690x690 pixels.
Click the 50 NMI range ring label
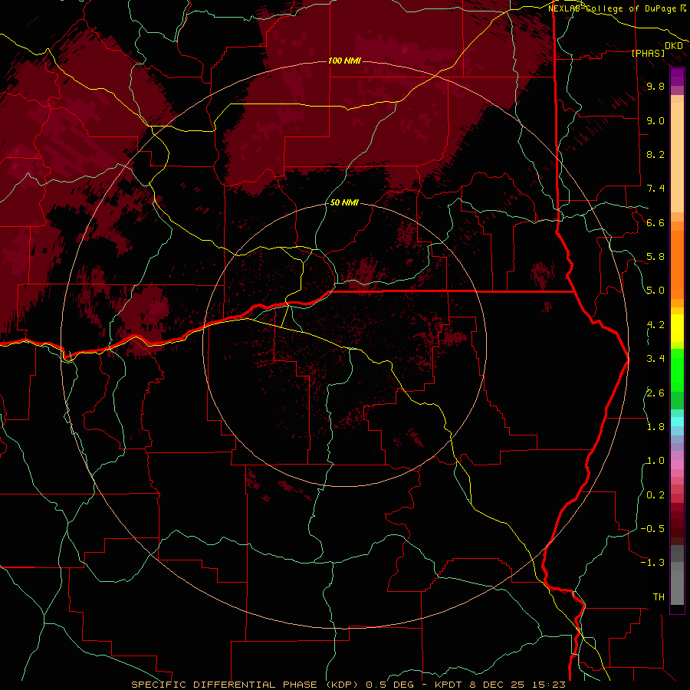tap(344, 202)
